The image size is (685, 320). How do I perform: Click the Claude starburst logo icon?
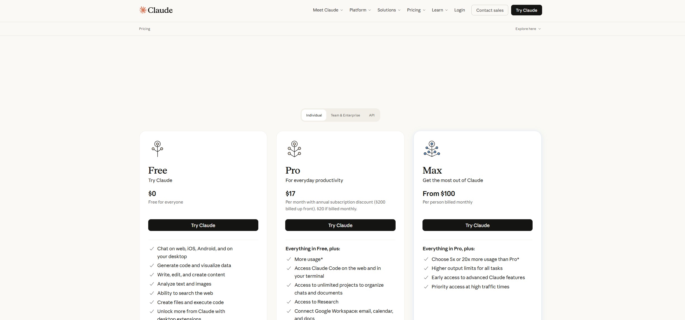[143, 10]
